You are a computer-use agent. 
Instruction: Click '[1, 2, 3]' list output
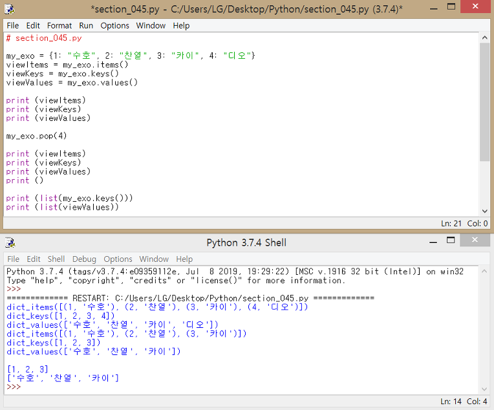[x=27, y=369]
